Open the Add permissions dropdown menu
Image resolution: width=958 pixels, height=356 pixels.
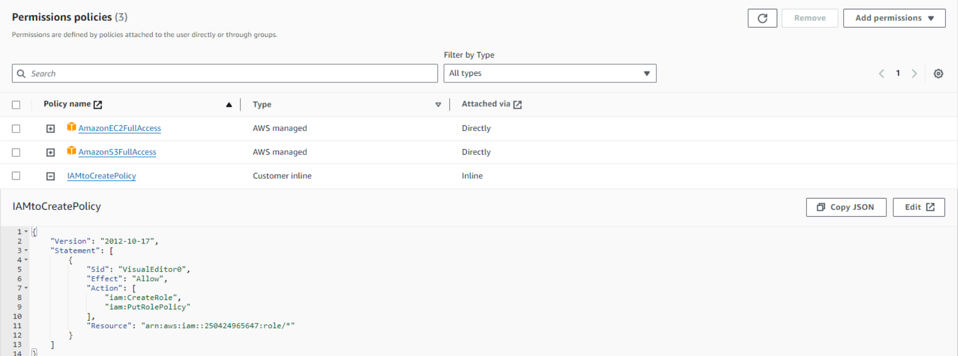[894, 18]
